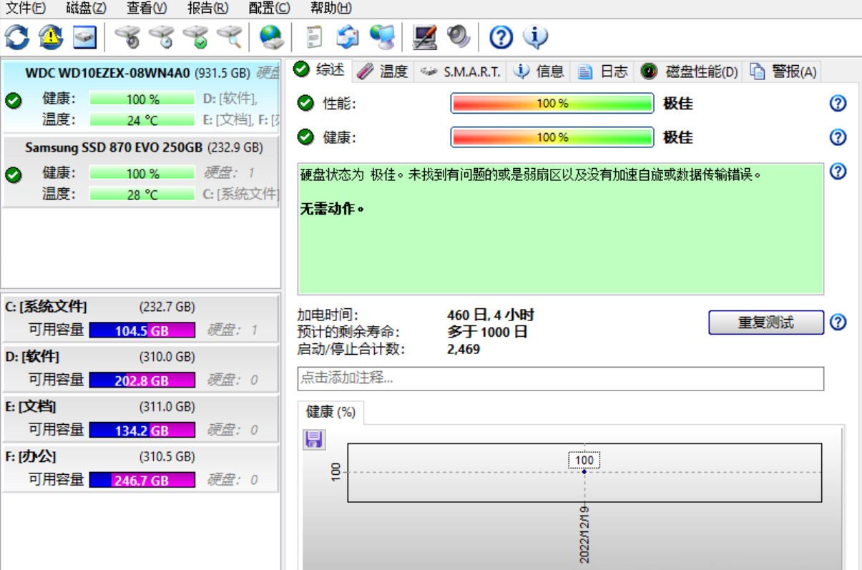The height and width of the screenshot is (570, 862).
Task: Open the 配置 menu
Action: click(269, 8)
